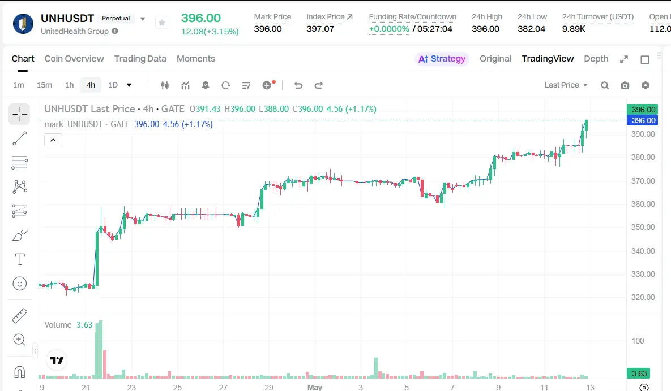Click the bar replay icon

point(225,85)
